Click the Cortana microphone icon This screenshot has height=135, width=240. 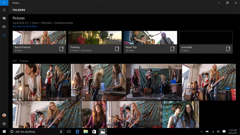(x=61, y=132)
